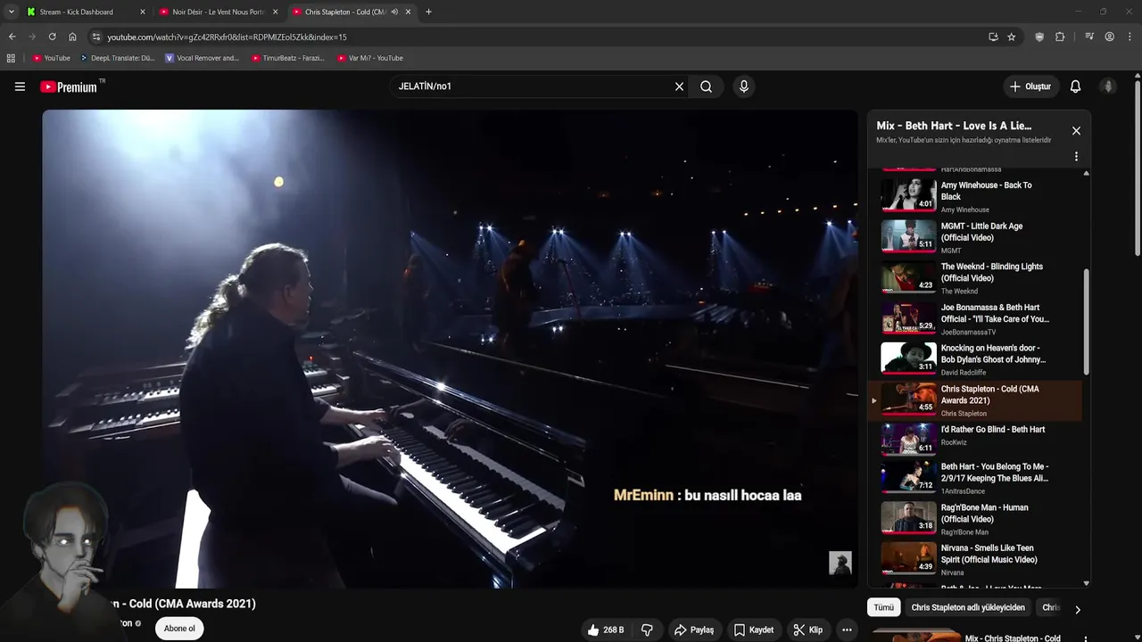1142x642 pixels.
Task: Create a clip with Klip button
Action: [808, 630]
